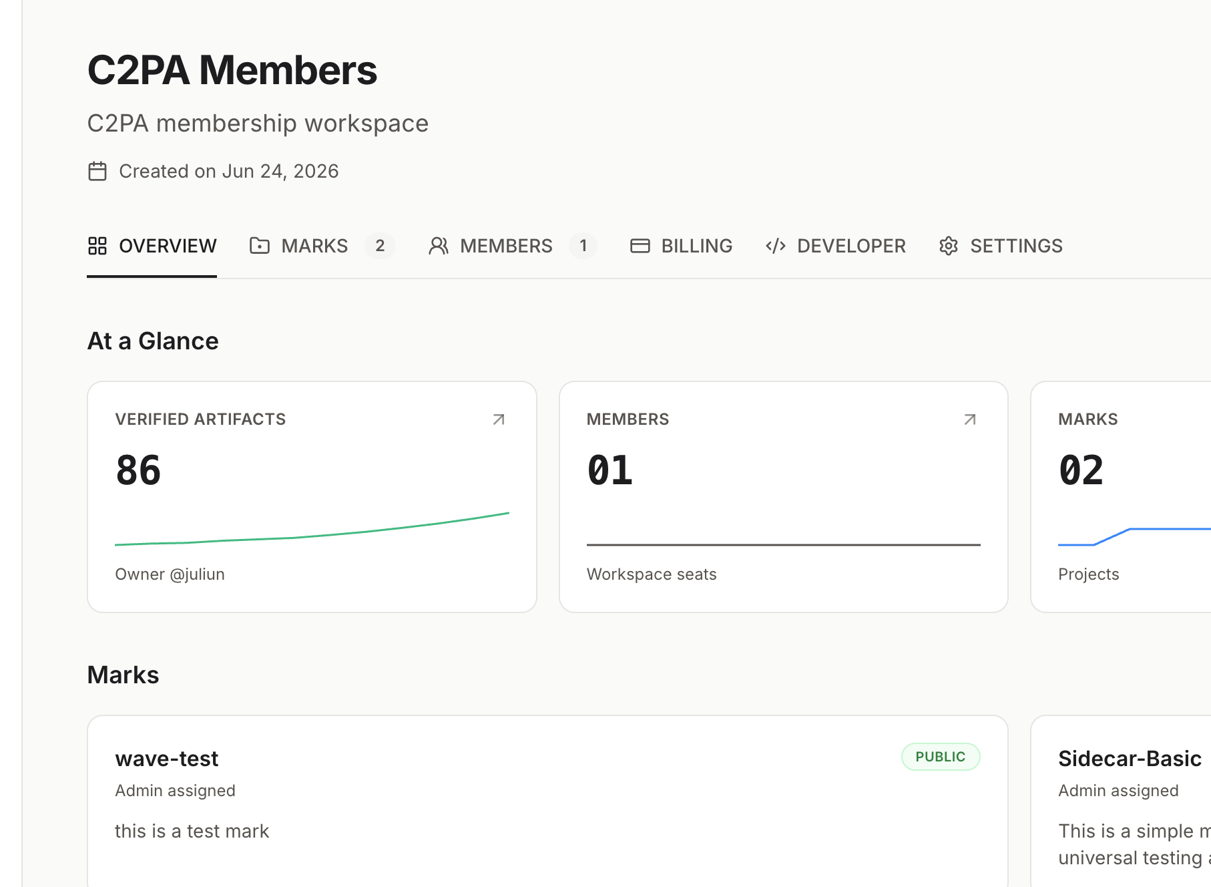Open the Settings tab
Screen dimensions: 1211x887
[1000, 246]
